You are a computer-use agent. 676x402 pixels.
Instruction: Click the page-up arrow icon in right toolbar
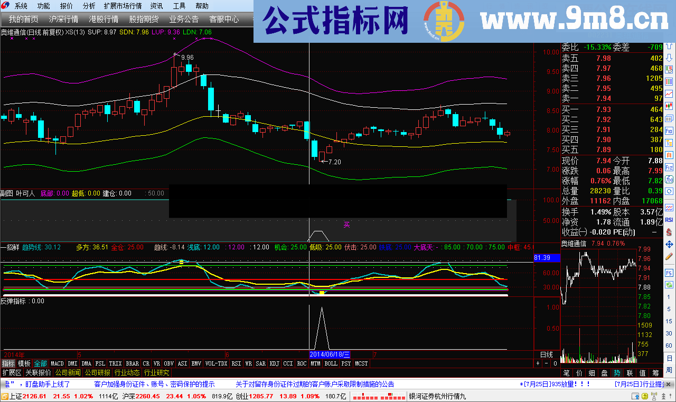coord(669,46)
